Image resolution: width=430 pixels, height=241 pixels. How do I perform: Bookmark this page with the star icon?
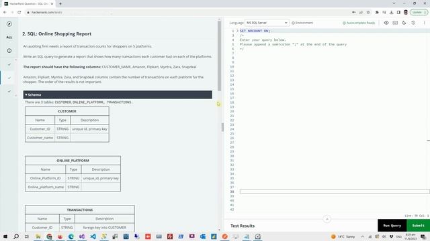(368, 12)
